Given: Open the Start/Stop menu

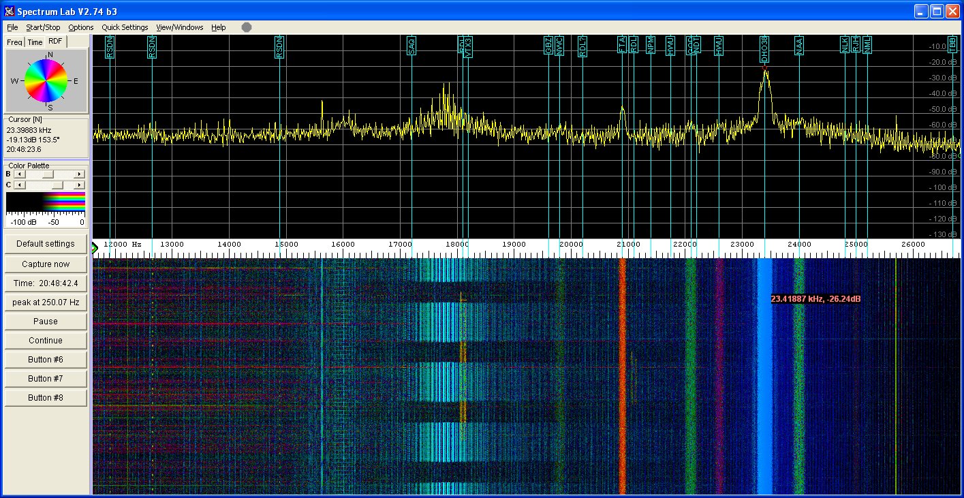Looking at the screenshot, I should coord(43,27).
